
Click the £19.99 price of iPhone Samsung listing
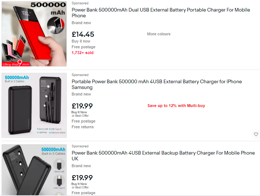click(x=82, y=106)
